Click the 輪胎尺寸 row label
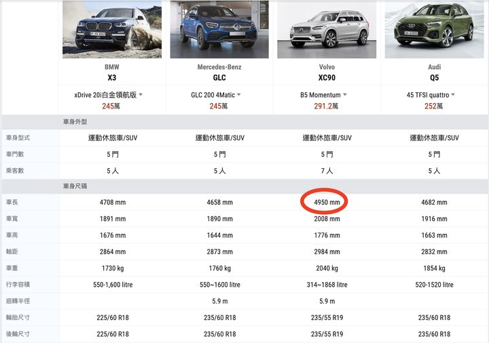 tap(18, 317)
